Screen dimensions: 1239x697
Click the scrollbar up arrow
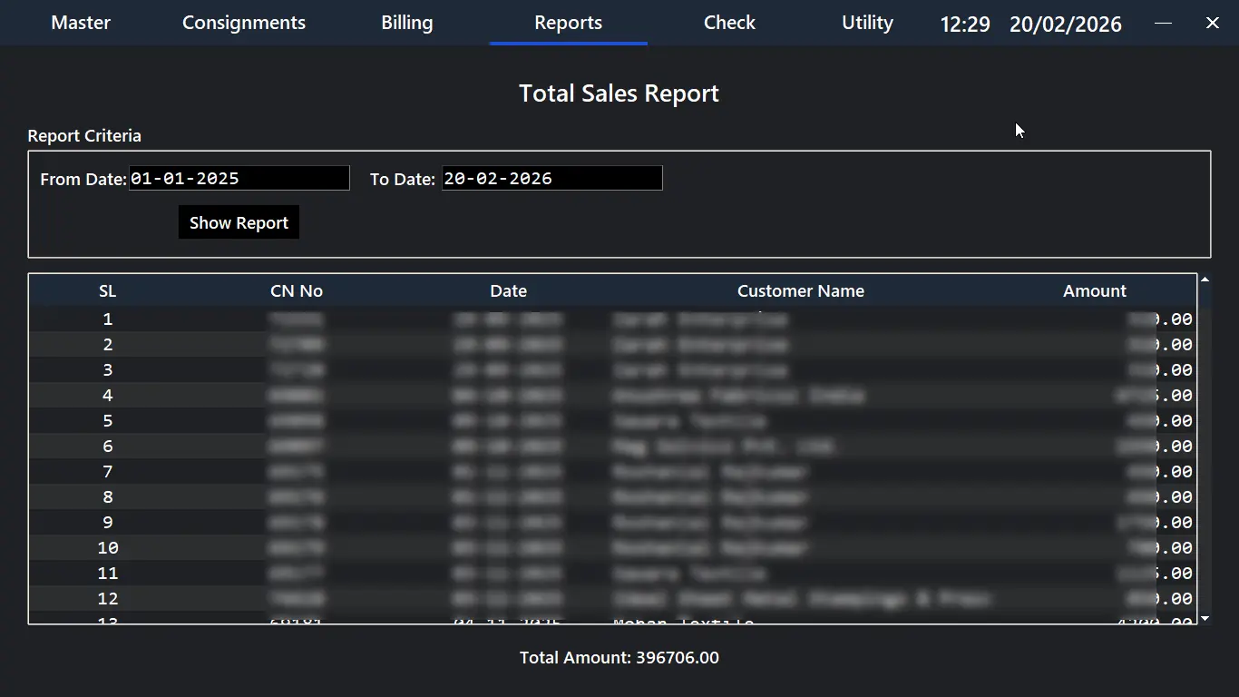coord(1205,280)
